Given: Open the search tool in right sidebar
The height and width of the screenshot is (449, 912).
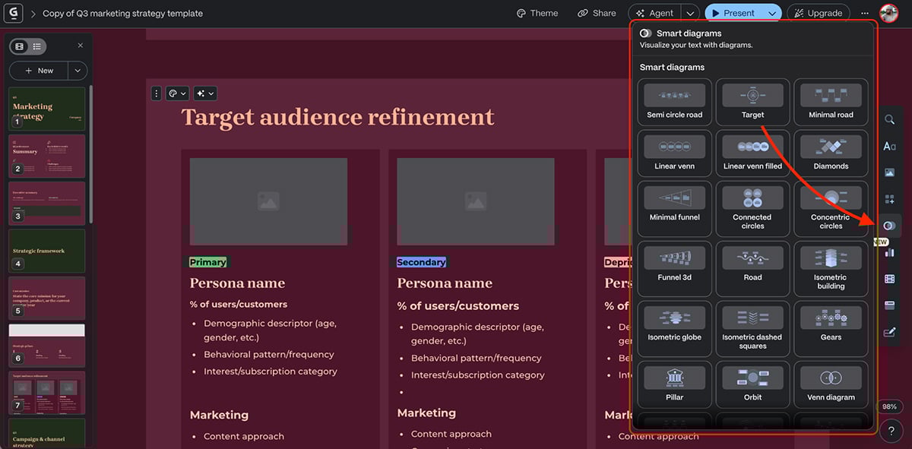Looking at the screenshot, I should pos(889,120).
